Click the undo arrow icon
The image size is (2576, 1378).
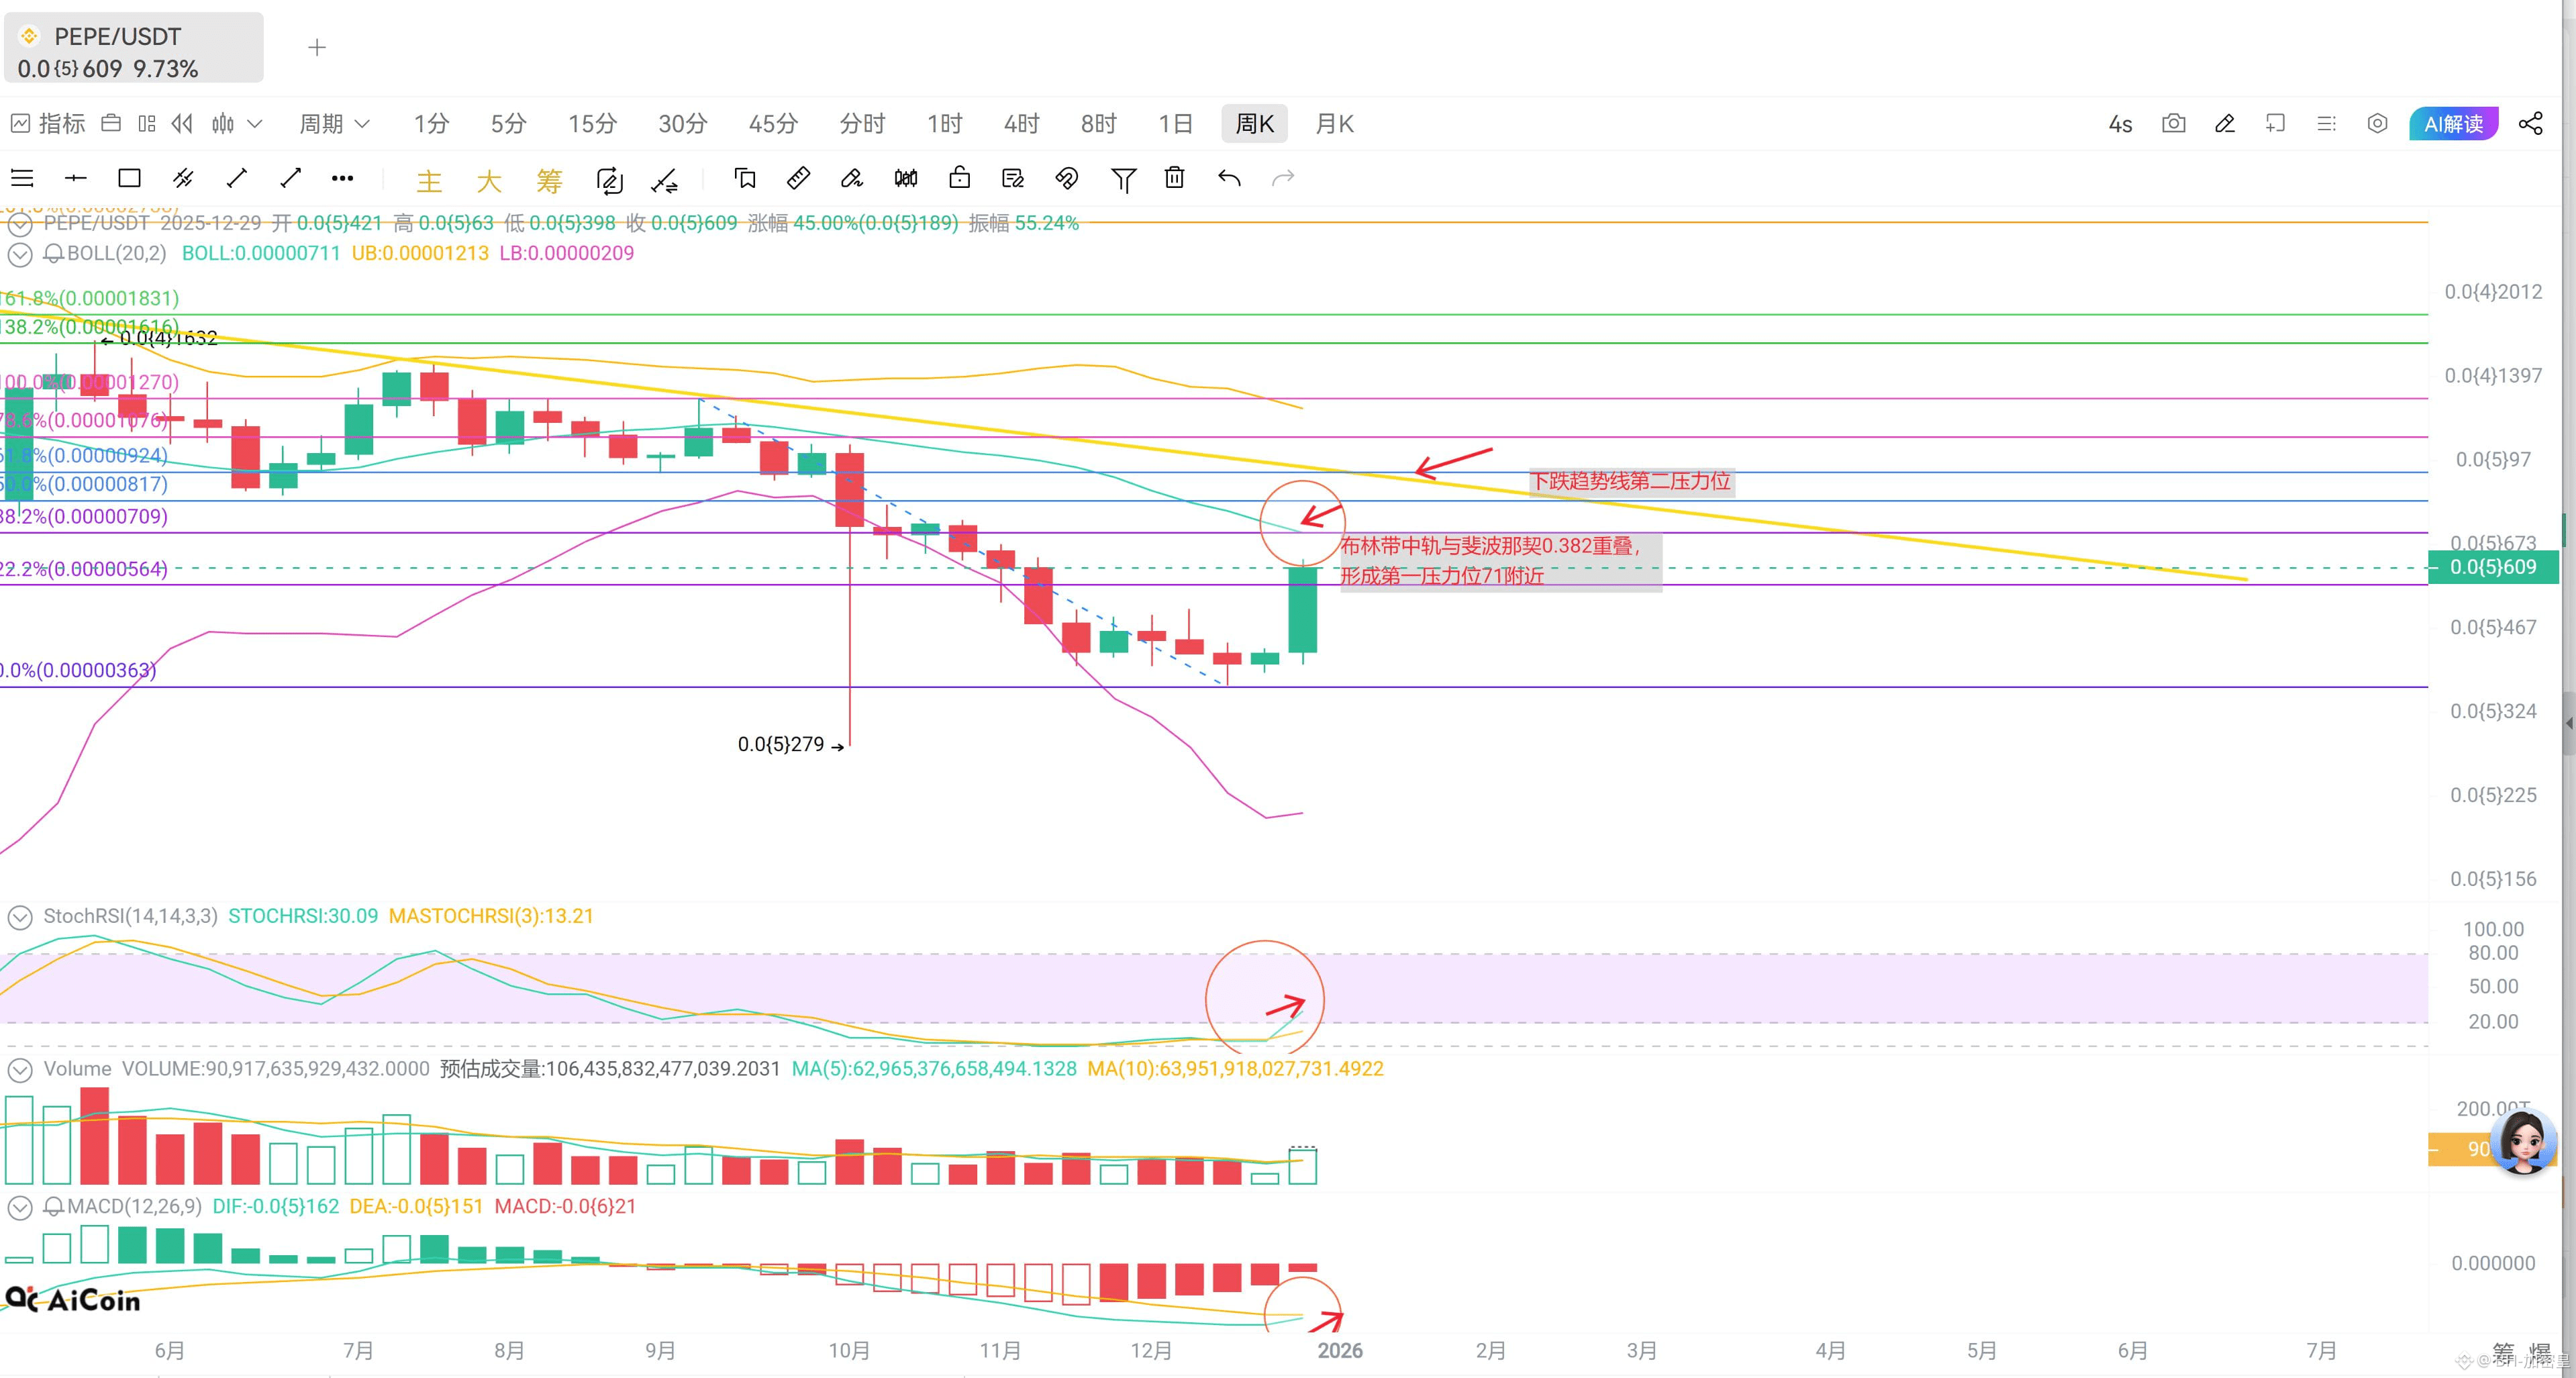[x=1229, y=179]
